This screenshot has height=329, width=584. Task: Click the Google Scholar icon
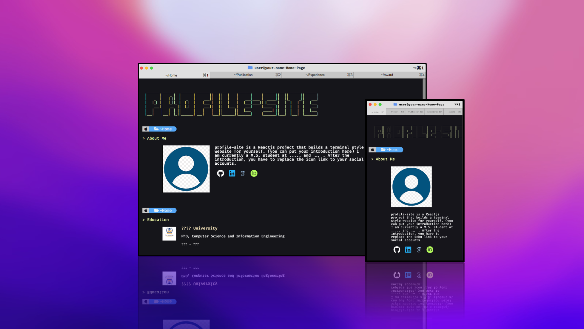tap(243, 173)
